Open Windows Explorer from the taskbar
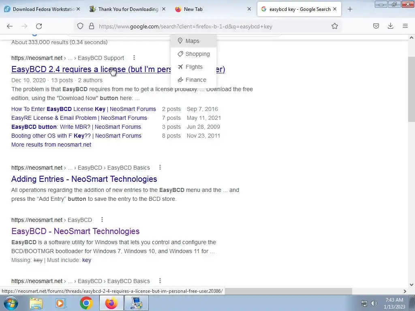The width and height of the screenshot is (415, 311). [x=36, y=303]
